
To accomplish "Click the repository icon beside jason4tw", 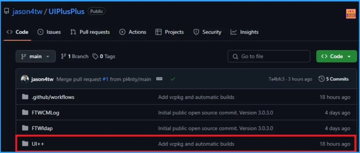I will (x=7, y=11).
